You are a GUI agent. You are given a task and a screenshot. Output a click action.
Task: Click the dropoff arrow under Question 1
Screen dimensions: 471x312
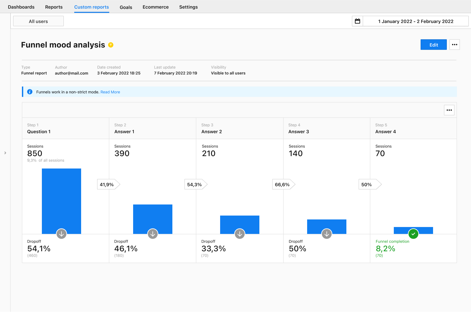pos(61,234)
